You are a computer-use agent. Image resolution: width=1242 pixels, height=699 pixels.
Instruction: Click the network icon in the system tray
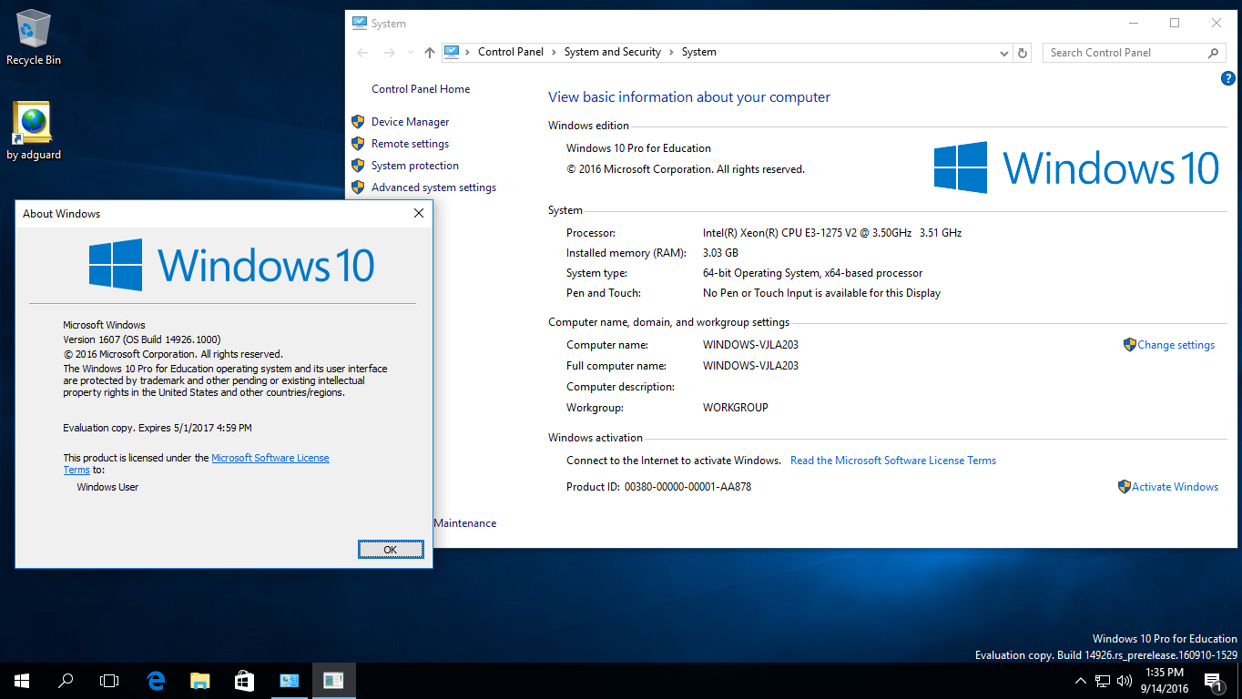[x=1103, y=680]
